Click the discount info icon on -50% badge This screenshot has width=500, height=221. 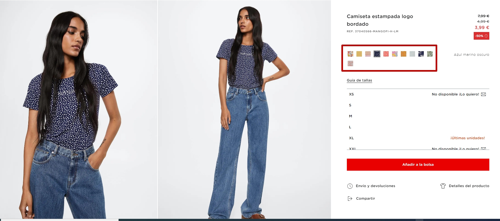[486, 36]
